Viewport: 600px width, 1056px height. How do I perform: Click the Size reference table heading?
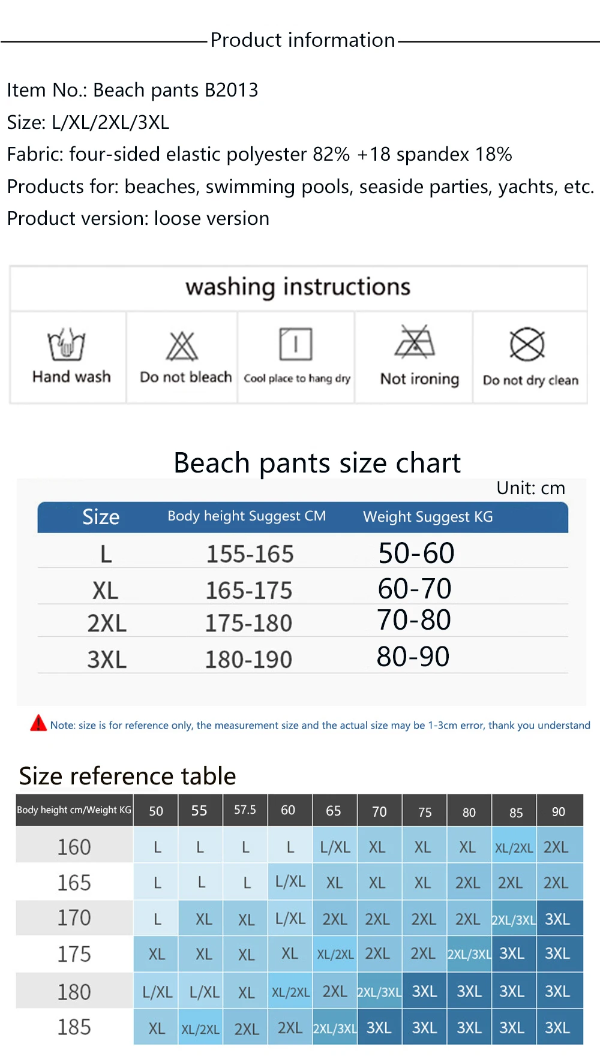(x=127, y=776)
